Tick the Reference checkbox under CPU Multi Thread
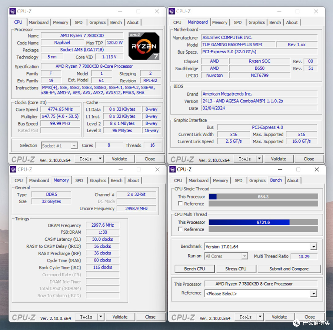Screen dimensions: 333x330 (x=180, y=229)
